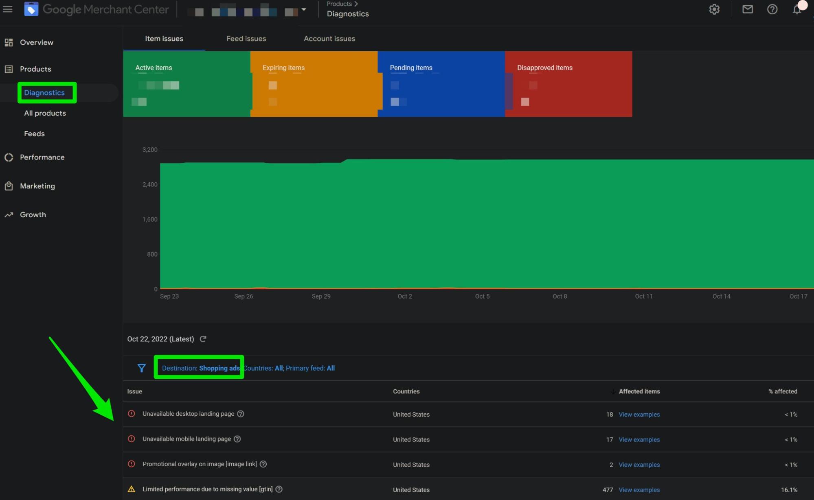The width and height of the screenshot is (814, 500).
Task: Click the Marketing bag icon
Action: coord(9,186)
